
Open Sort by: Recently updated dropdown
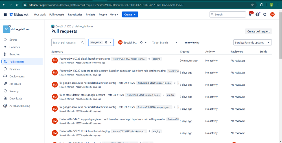click(x=252, y=42)
